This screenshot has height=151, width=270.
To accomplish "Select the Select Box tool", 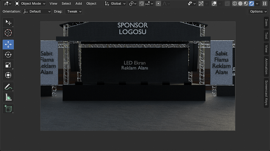I will point(8,23).
